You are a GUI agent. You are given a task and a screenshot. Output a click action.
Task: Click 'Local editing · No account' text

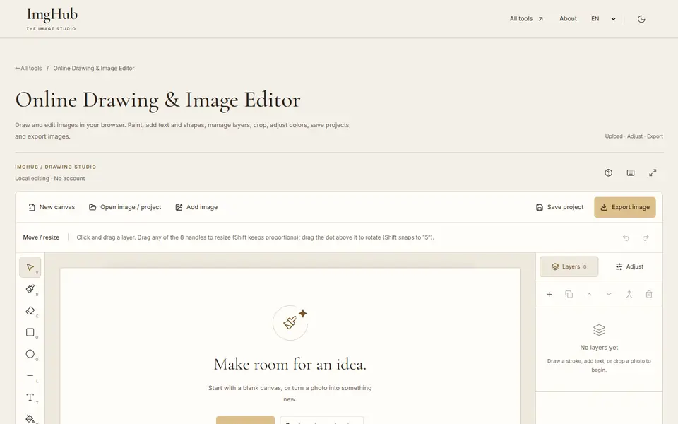tap(50, 178)
